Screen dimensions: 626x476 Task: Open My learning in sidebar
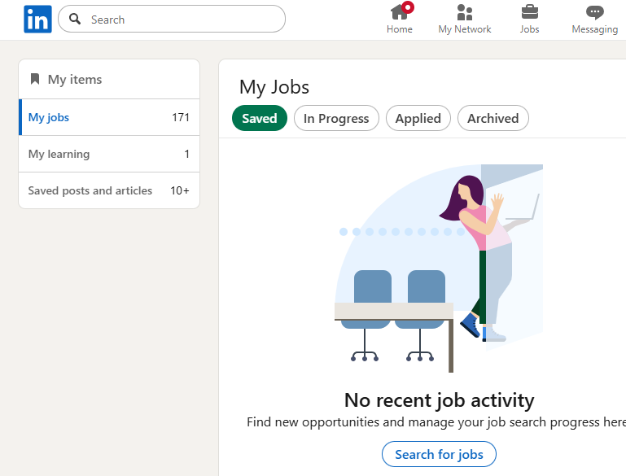click(59, 154)
